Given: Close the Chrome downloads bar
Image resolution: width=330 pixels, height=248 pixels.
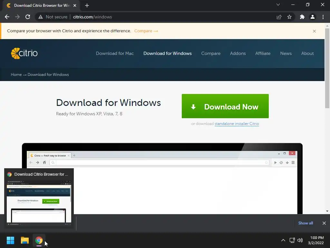Looking at the screenshot, I should pos(324,223).
